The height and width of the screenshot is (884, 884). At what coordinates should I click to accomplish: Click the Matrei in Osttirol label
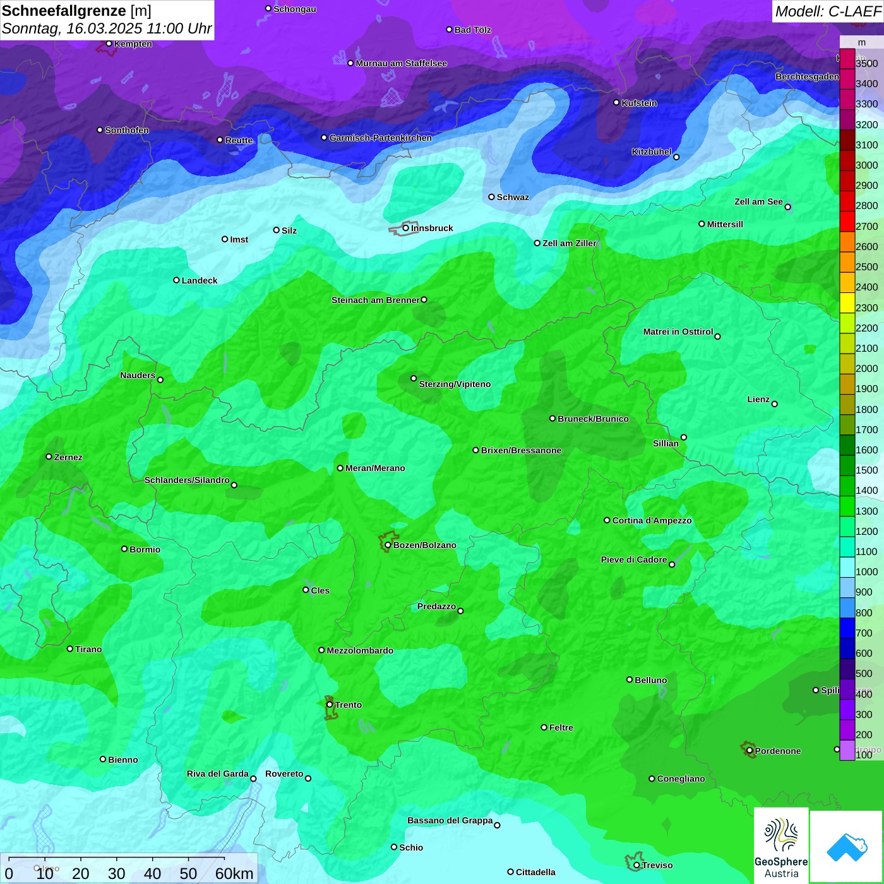[x=678, y=331]
